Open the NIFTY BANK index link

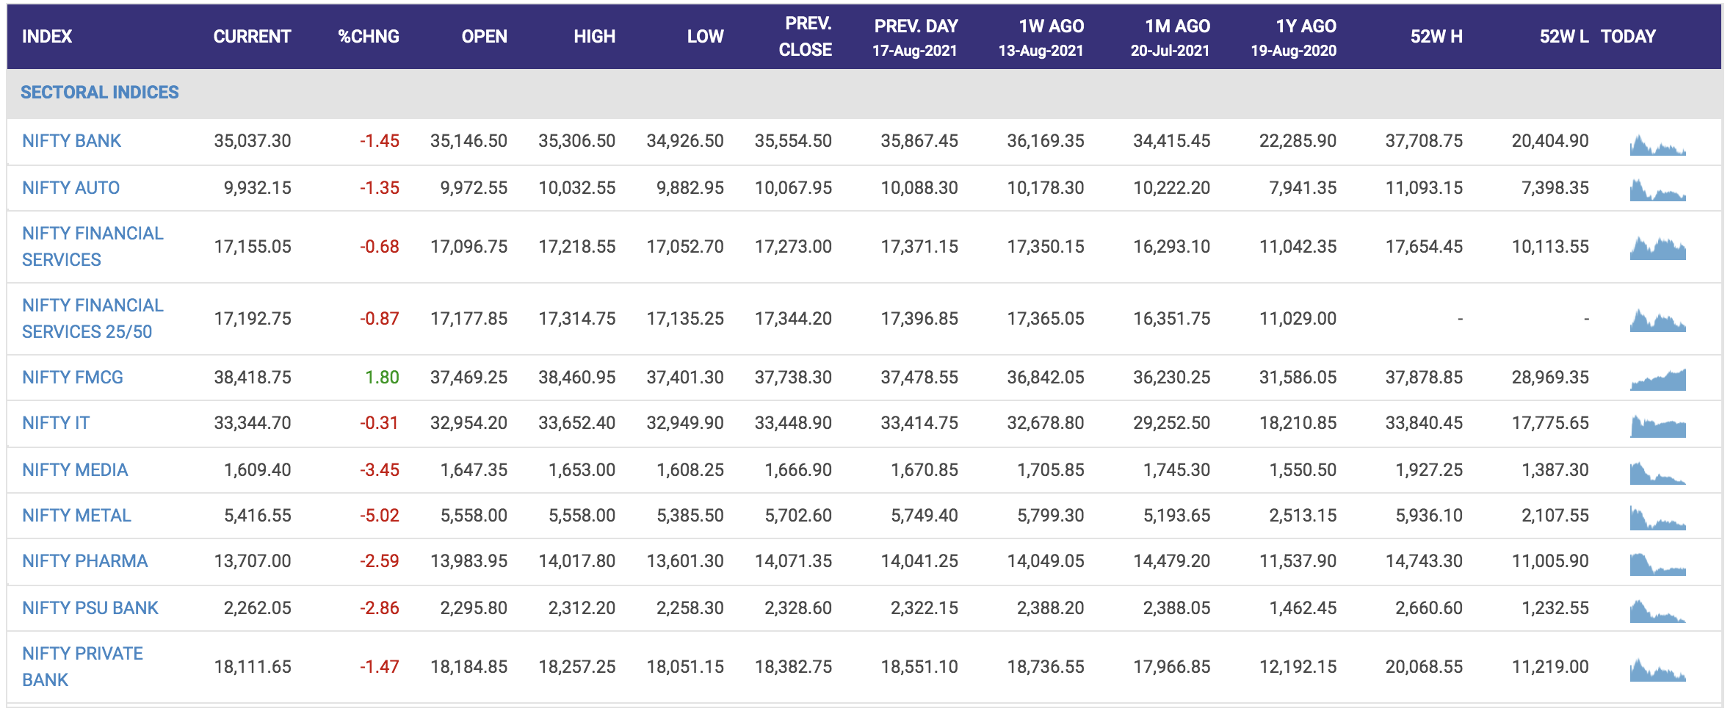[71, 141]
